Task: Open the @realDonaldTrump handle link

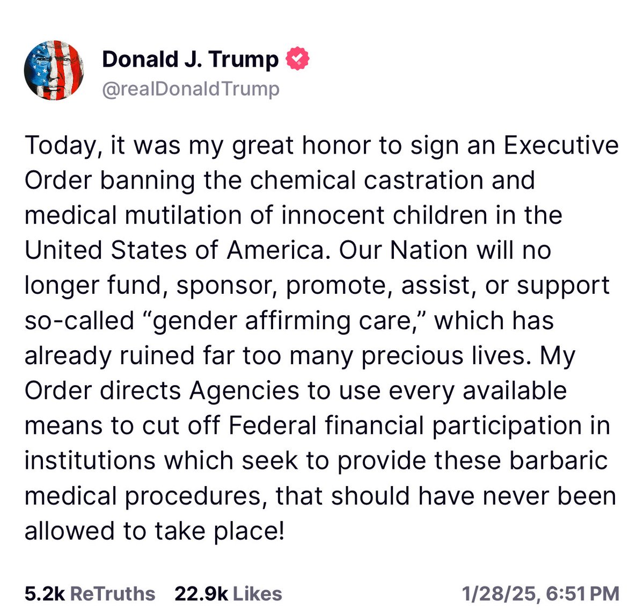Action: pyautogui.click(x=191, y=89)
